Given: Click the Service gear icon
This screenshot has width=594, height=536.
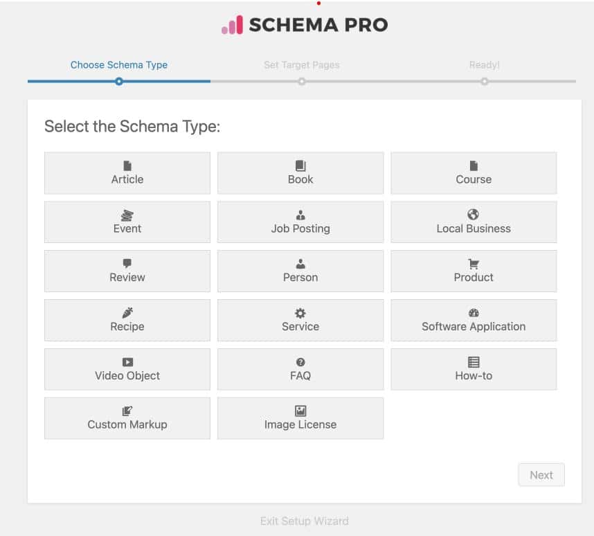Looking at the screenshot, I should click(x=300, y=313).
